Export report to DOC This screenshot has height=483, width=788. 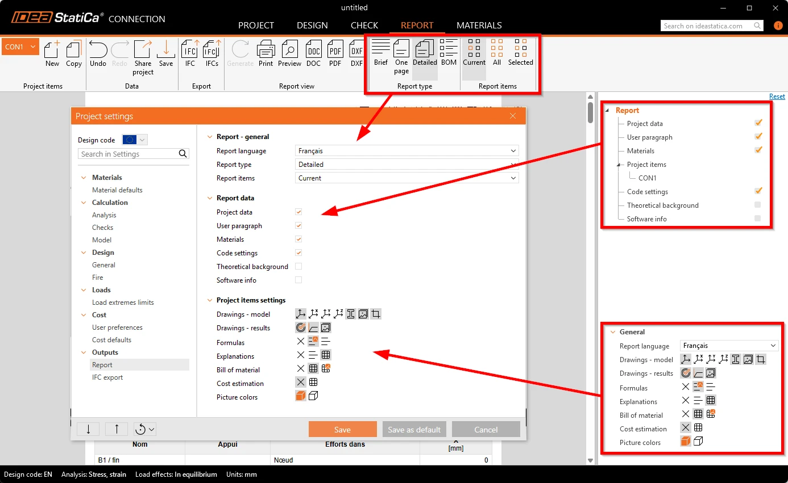coord(314,54)
